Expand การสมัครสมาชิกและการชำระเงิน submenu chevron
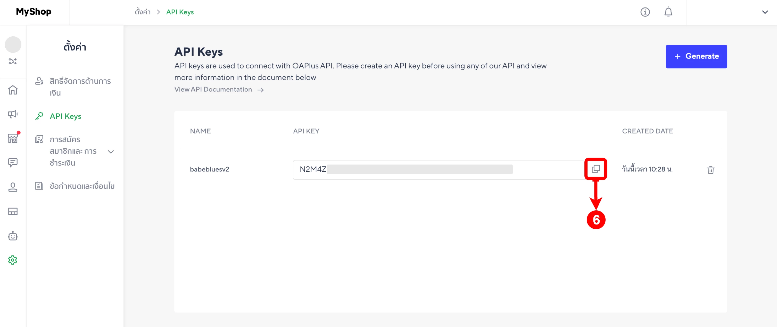Image resolution: width=777 pixels, height=327 pixels. pos(111,152)
